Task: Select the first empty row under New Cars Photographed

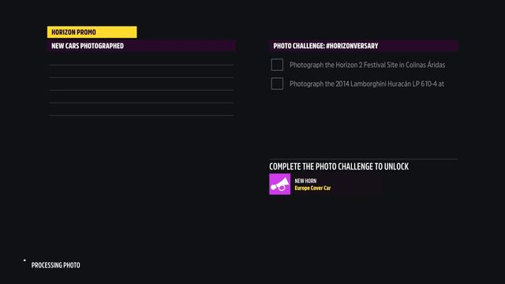Action: pyautogui.click(x=141, y=59)
